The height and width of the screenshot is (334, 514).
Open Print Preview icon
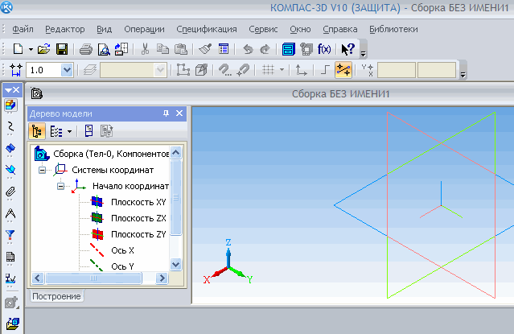pyautogui.click(x=104, y=49)
